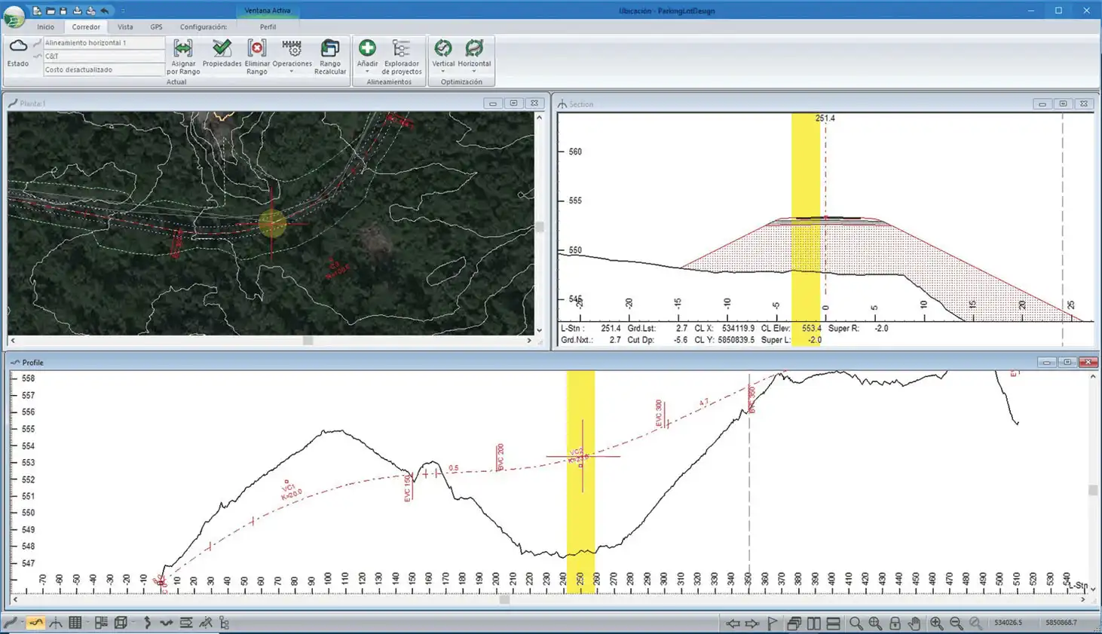Open the Explorador de proyectos

click(x=401, y=50)
